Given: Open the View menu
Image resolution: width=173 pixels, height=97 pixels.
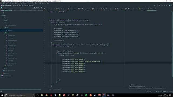Looking at the screenshot, I should pyautogui.click(x=7, y=3).
